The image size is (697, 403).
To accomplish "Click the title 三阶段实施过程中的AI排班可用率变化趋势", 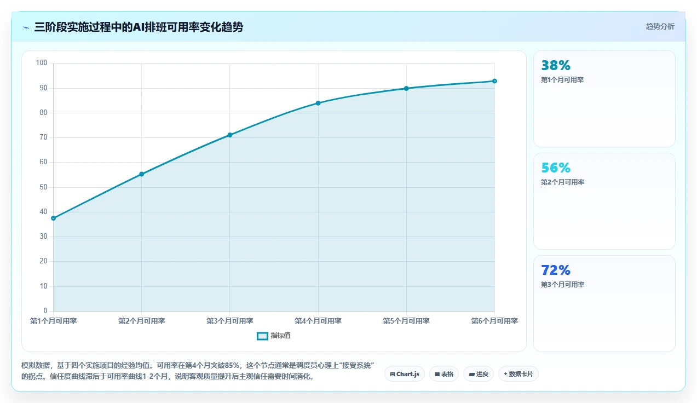I will click(x=139, y=27).
